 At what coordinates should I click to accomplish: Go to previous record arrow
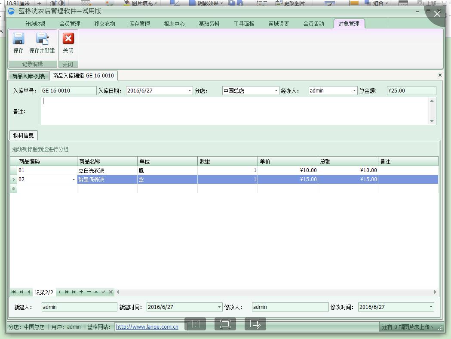[x=29, y=292]
